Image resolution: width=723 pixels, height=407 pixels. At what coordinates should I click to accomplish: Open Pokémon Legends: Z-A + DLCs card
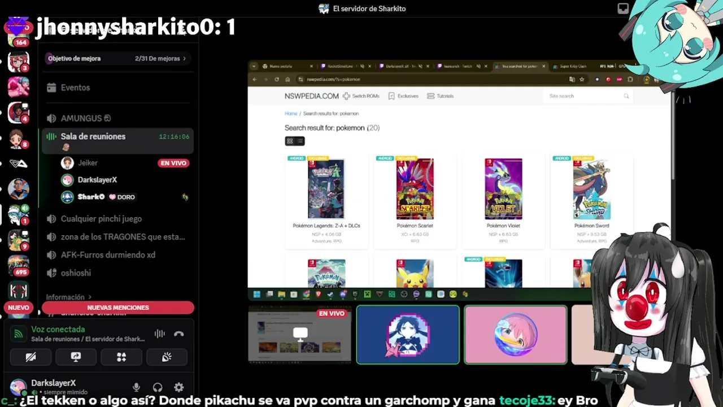tap(326, 201)
